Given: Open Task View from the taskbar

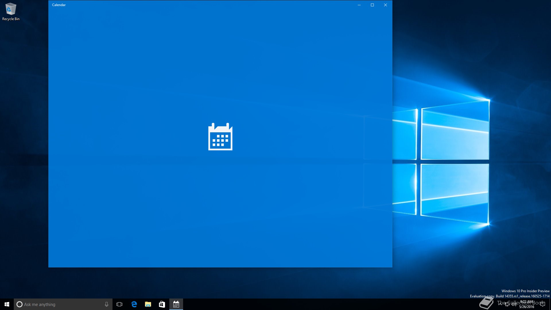Looking at the screenshot, I should coord(119,304).
